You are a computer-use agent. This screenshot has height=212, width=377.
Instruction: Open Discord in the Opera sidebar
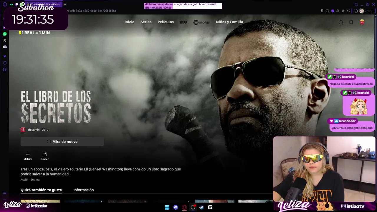coord(5,47)
